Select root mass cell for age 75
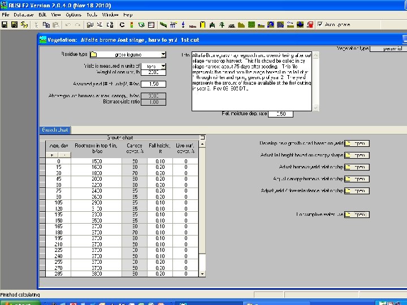The image size is (407, 305). point(97,191)
